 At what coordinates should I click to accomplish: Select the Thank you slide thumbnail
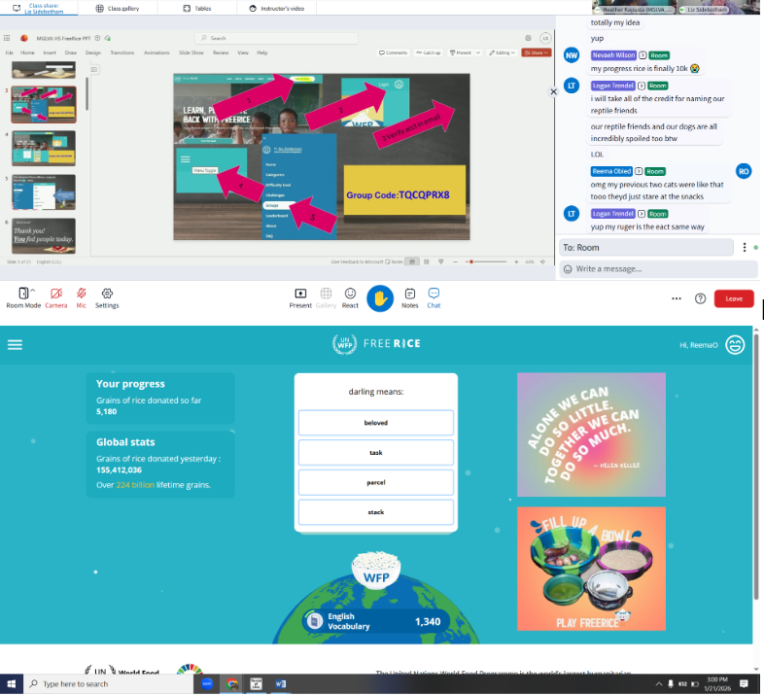point(44,236)
